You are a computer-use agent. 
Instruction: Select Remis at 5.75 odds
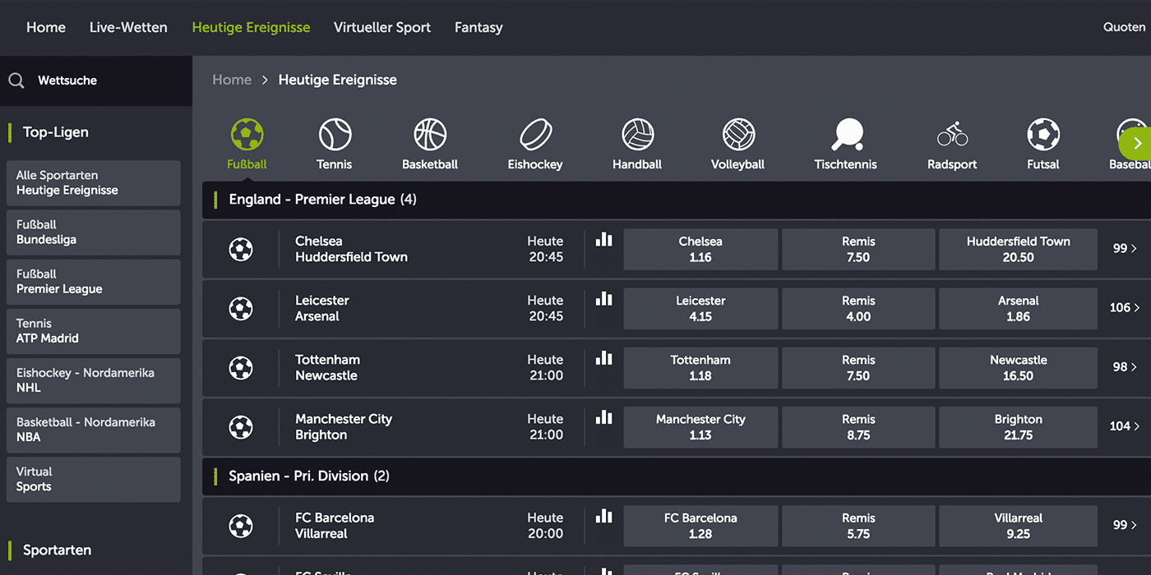(858, 526)
